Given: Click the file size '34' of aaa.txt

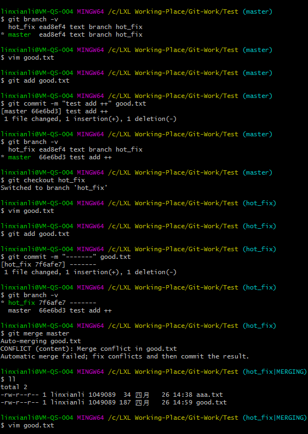Looking at the screenshot, I should [x=127, y=395].
